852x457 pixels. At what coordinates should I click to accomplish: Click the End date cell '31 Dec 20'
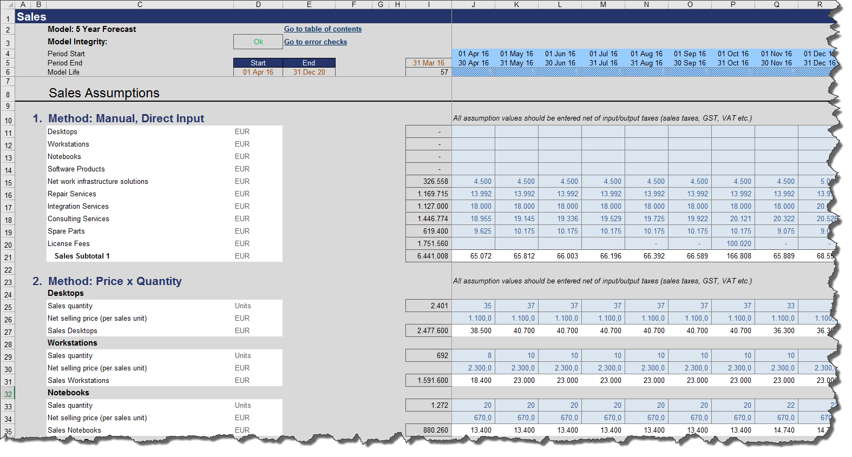click(x=309, y=72)
